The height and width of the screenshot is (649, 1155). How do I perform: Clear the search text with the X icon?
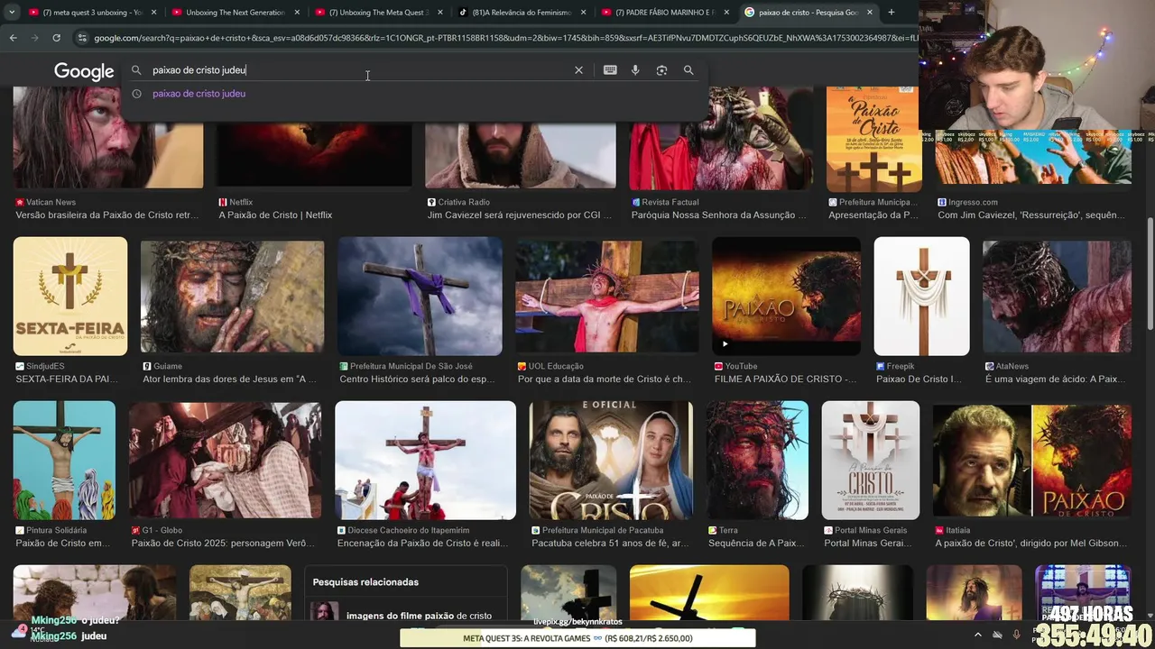tap(578, 70)
